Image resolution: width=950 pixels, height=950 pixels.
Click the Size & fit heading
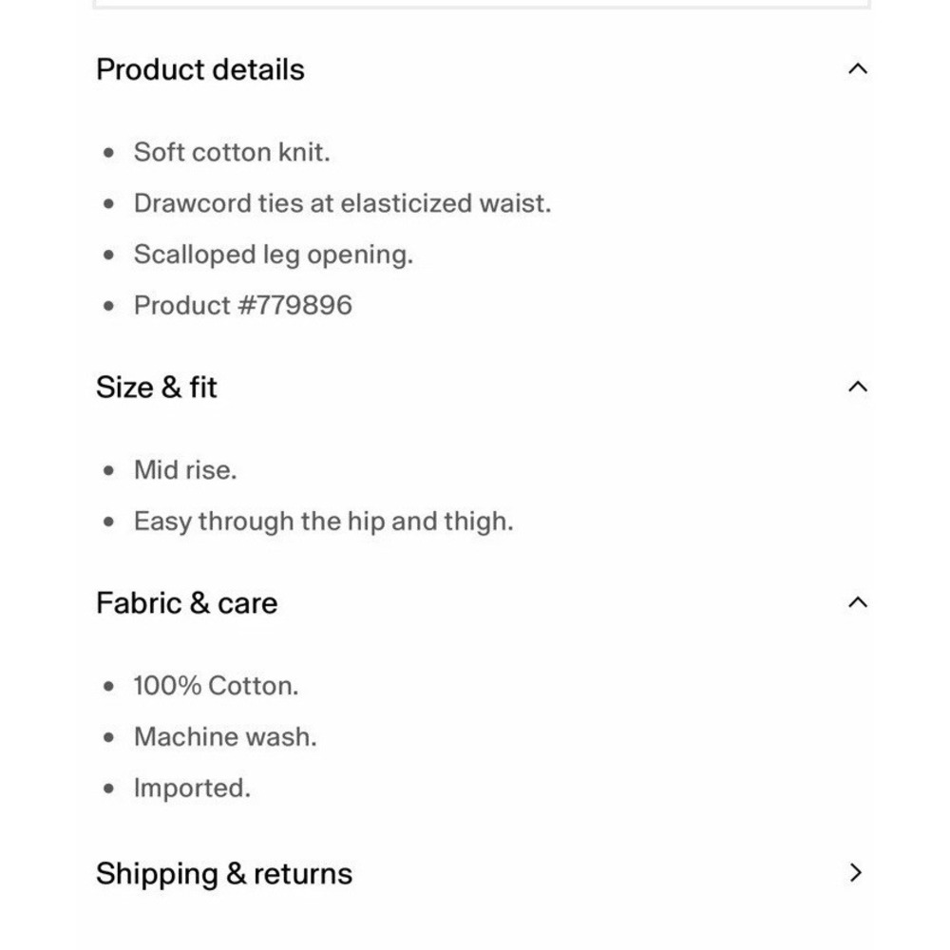click(x=157, y=387)
